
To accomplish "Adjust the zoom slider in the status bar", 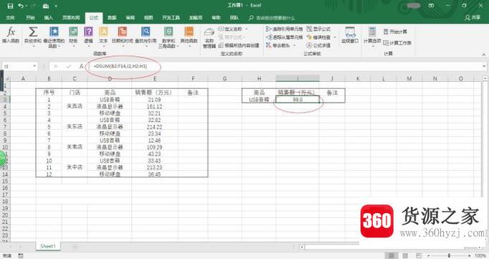I will click(449, 255).
